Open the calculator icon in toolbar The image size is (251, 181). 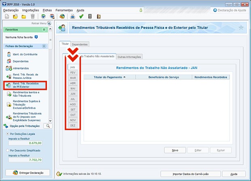[90, 17]
